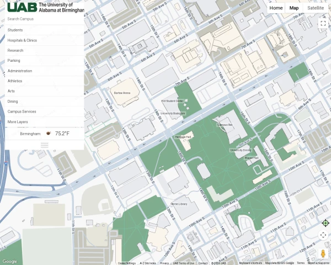Select the Bartow Arena building label
Image resolution: width=331 pixels, height=265 pixels.
pyautogui.click(x=122, y=93)
